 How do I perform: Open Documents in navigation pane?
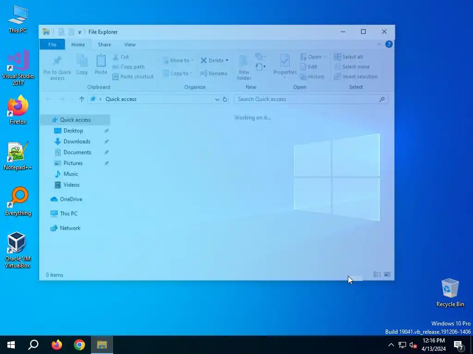[77, 152]
